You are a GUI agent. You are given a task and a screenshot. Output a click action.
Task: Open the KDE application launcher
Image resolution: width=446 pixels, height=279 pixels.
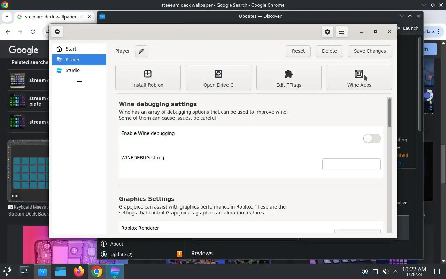pos(8,271)
